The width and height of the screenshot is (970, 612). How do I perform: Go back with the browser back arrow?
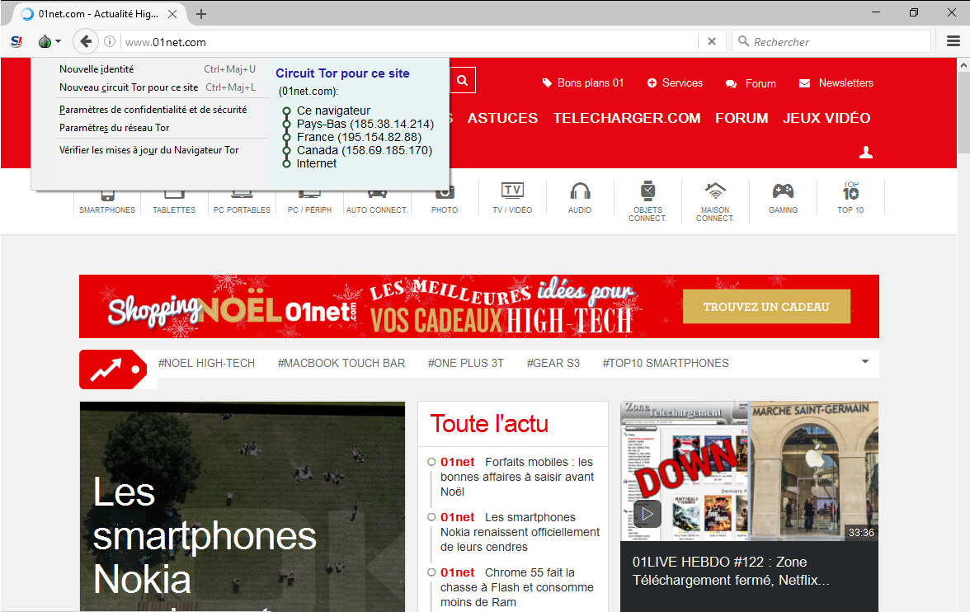[86, 41]
